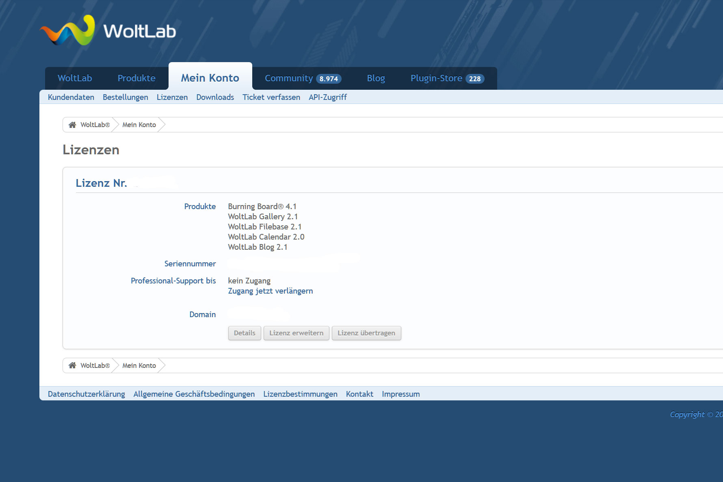
Task: Open the Datenschutzerklärung footer link
Action: [x=86, y=394]
